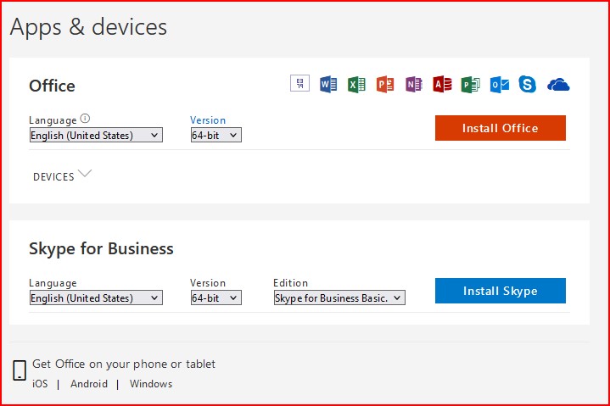Follow the iOS link
Screen dimensions: 610x406
(x=40, y=384)
